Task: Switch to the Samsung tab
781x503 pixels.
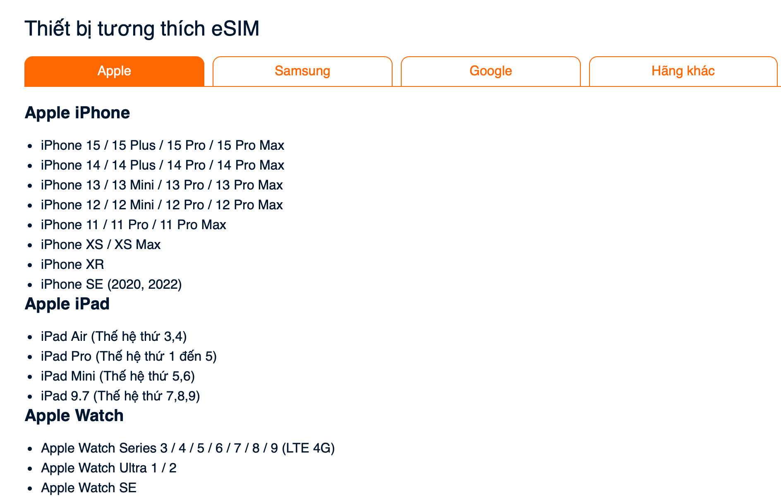Action: [x=302, y=71]
